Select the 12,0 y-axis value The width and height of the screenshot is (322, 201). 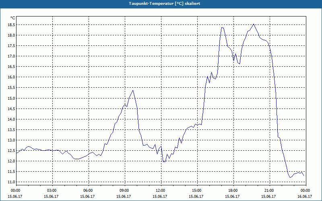12,161
